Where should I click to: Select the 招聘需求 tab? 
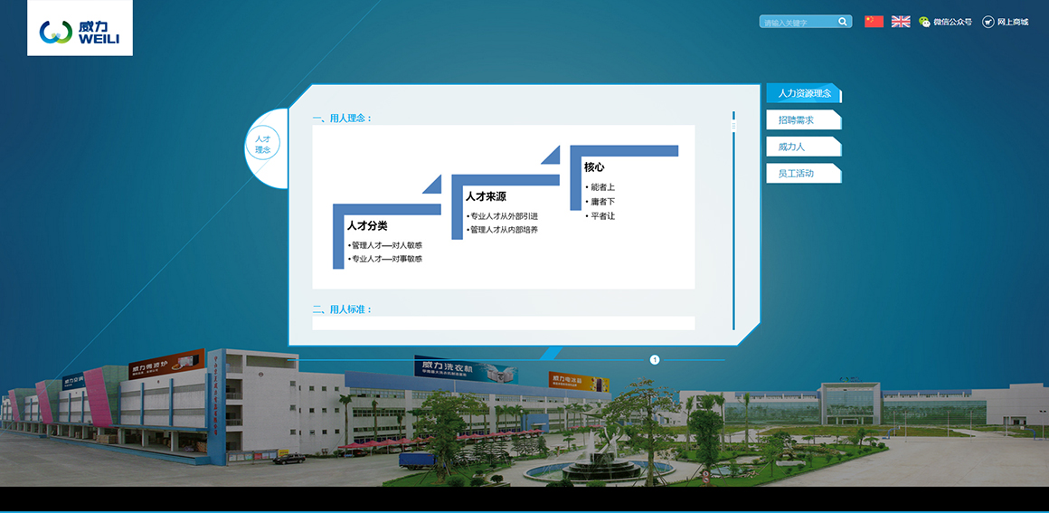pos(803,119)
